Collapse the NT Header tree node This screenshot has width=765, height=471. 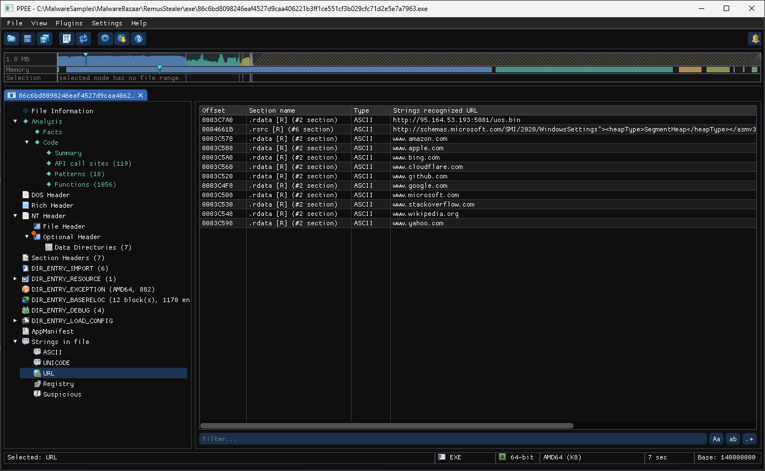tap(15, 216)
